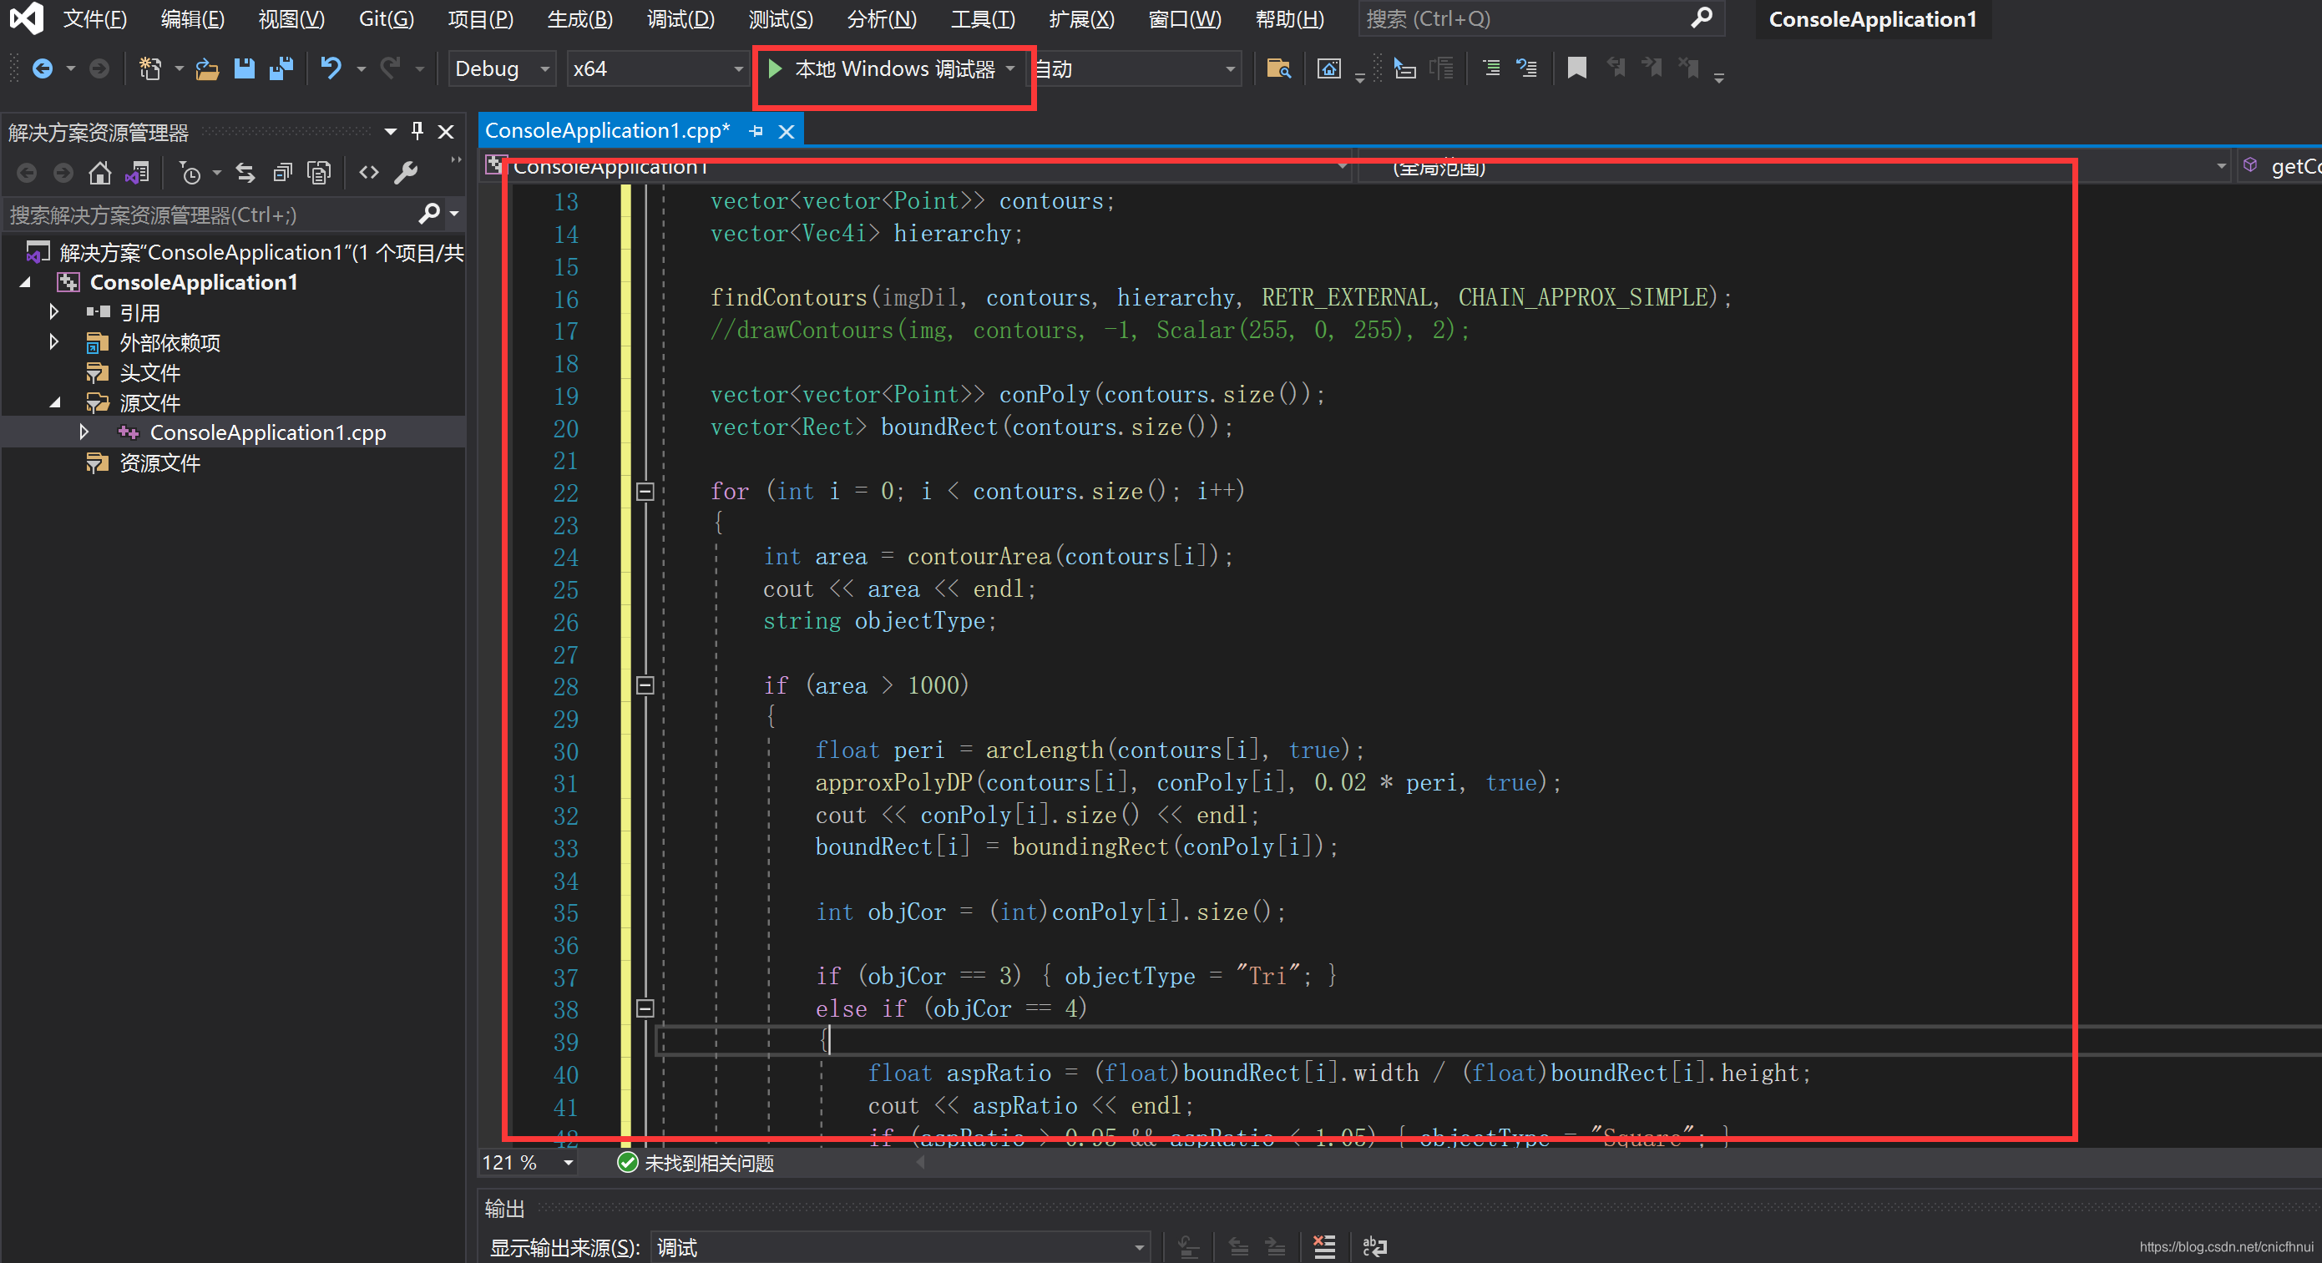Open Properties via wrench icon
Viewport: 2322px width, 1263px height.
406,172
